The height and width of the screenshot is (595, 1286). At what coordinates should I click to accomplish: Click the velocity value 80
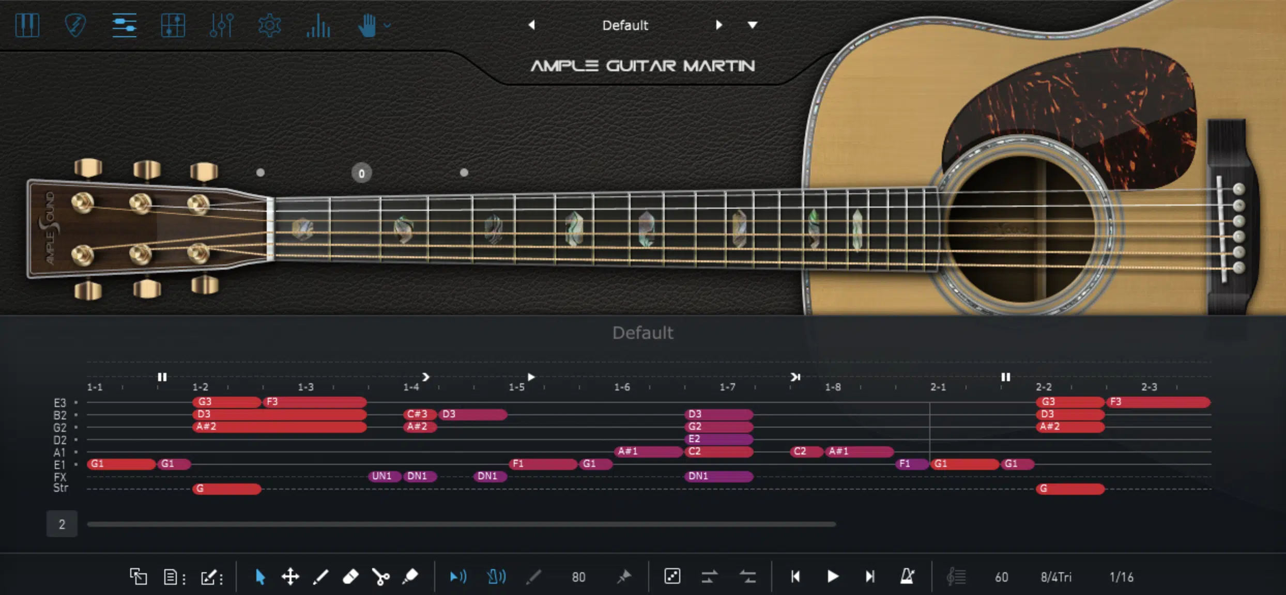(578, 577)
